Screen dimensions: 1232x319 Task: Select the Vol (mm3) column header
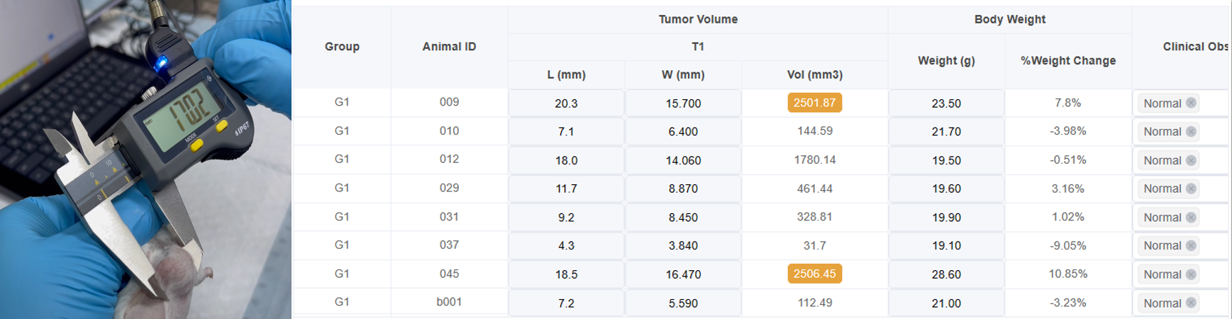(814, 74)
